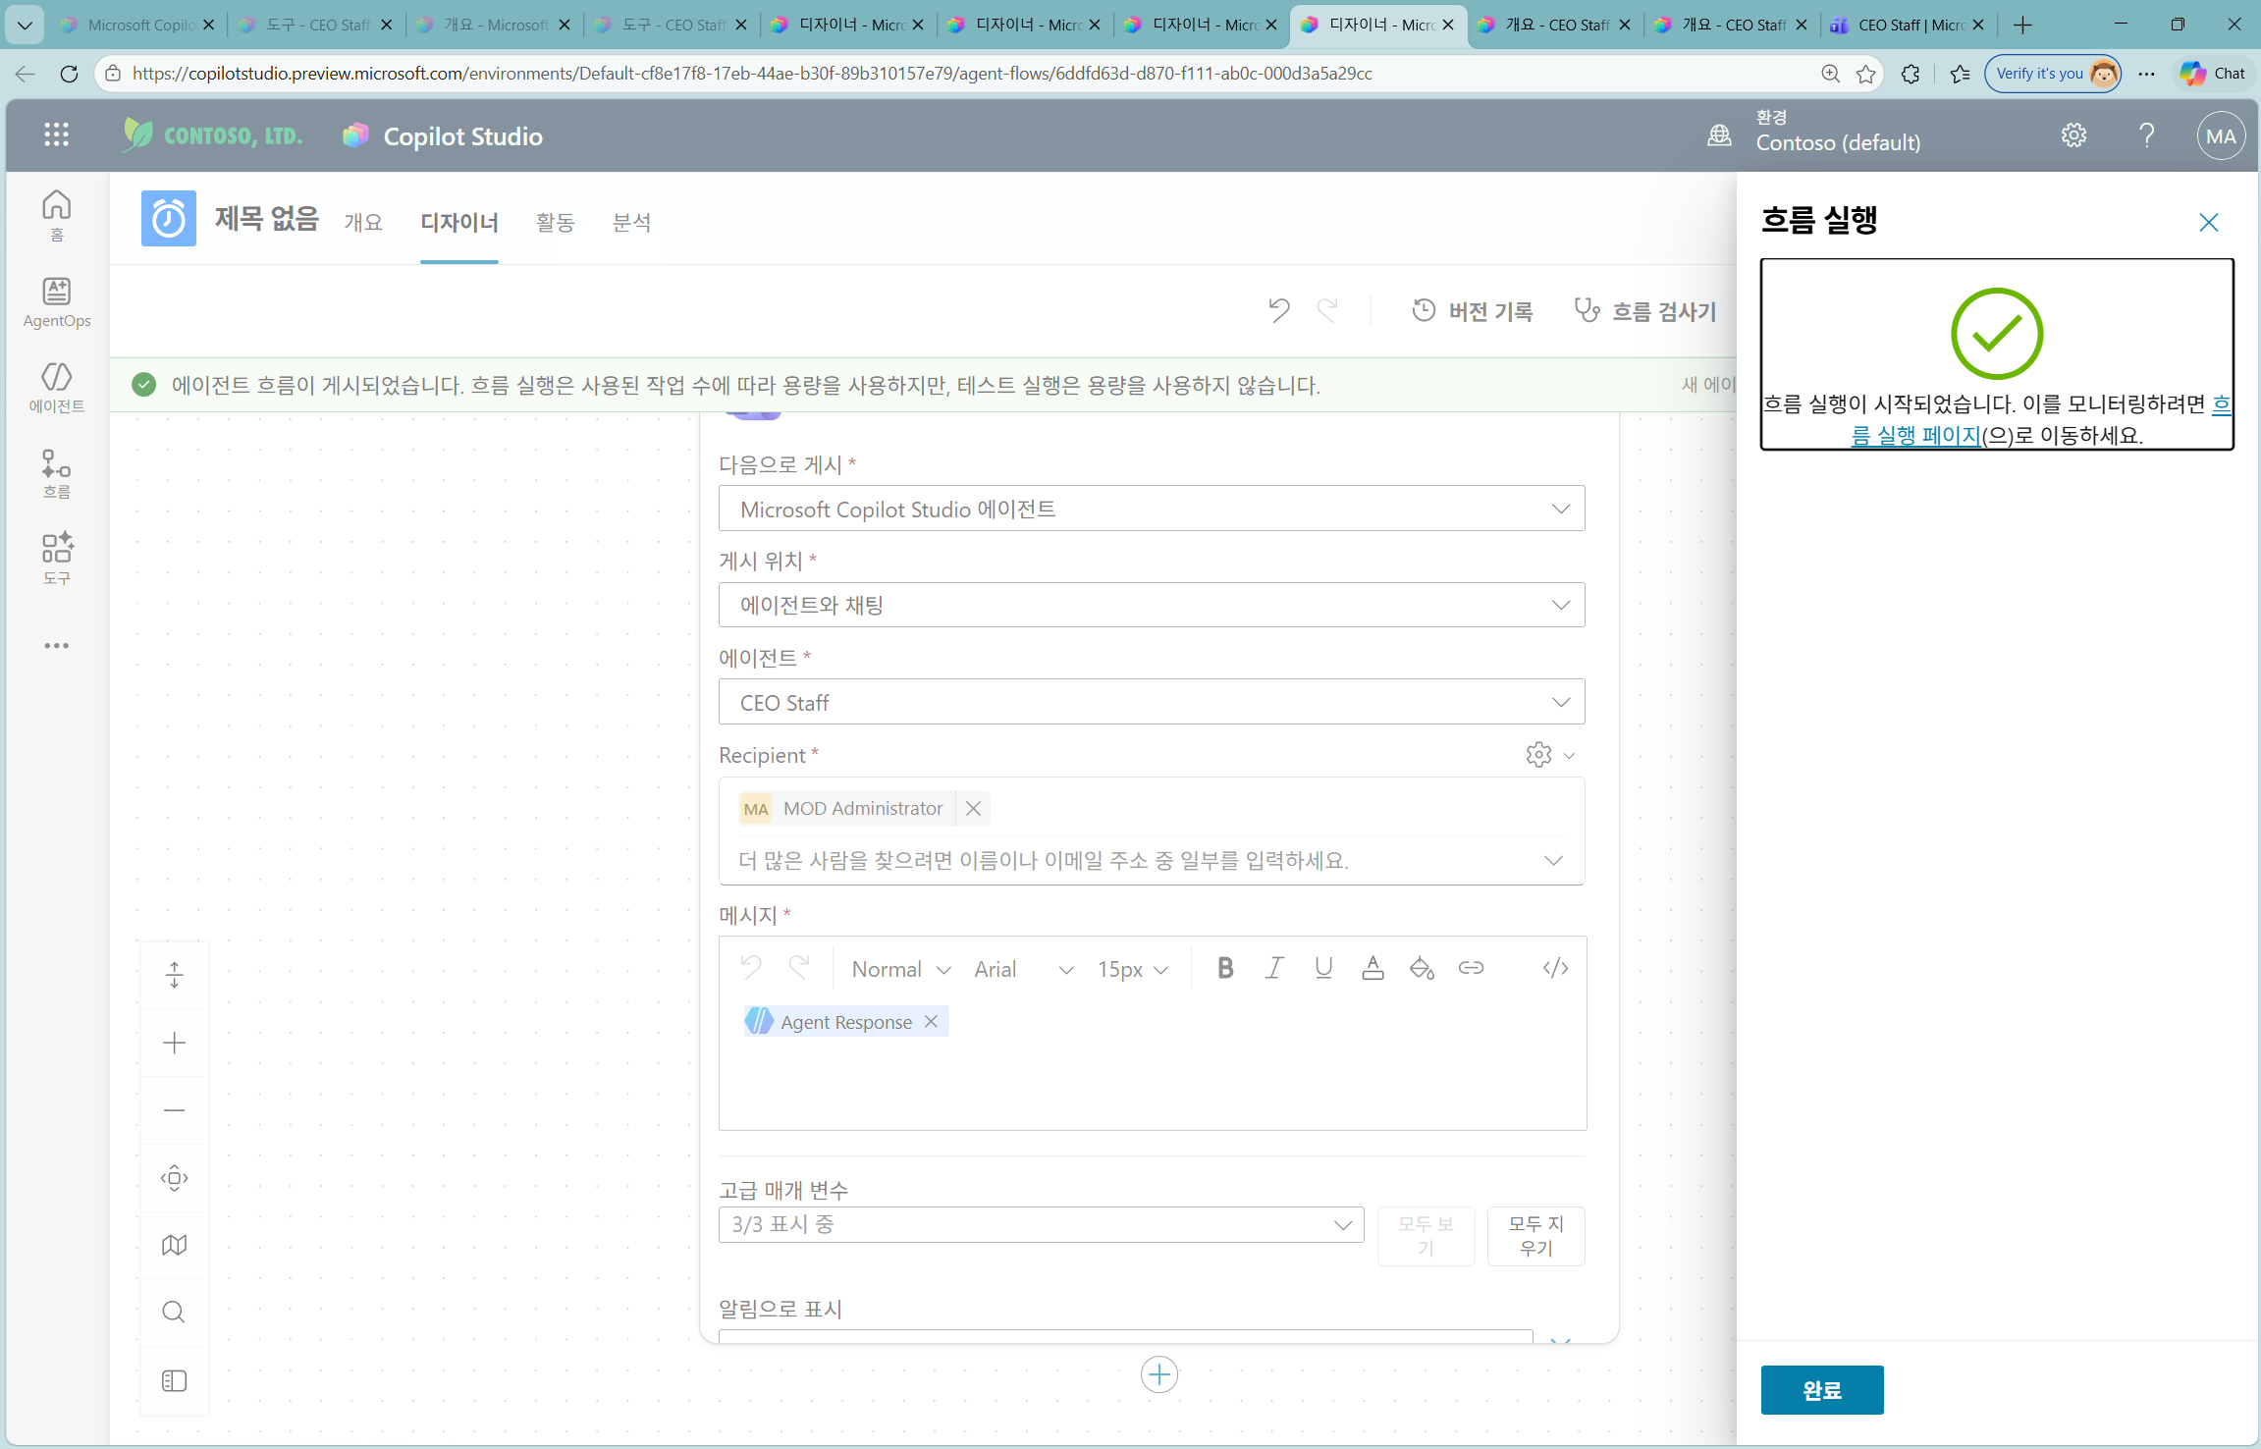Viewport: 2261px width, 1449px height.
Task: Open the Arial font dropdown
Action: coord(1023,969)
